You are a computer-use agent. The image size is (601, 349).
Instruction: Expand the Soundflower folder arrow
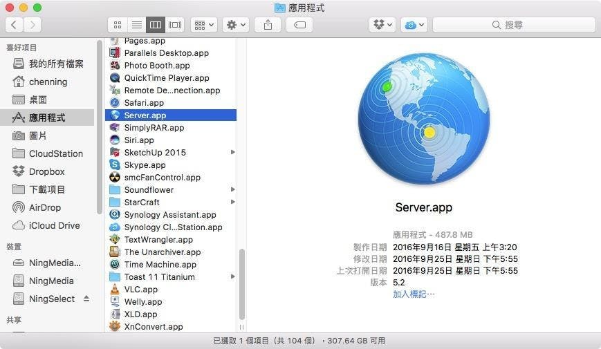coord(232,189)
